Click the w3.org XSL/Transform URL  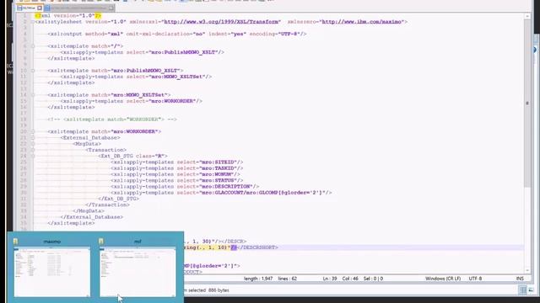pos(222,22)
